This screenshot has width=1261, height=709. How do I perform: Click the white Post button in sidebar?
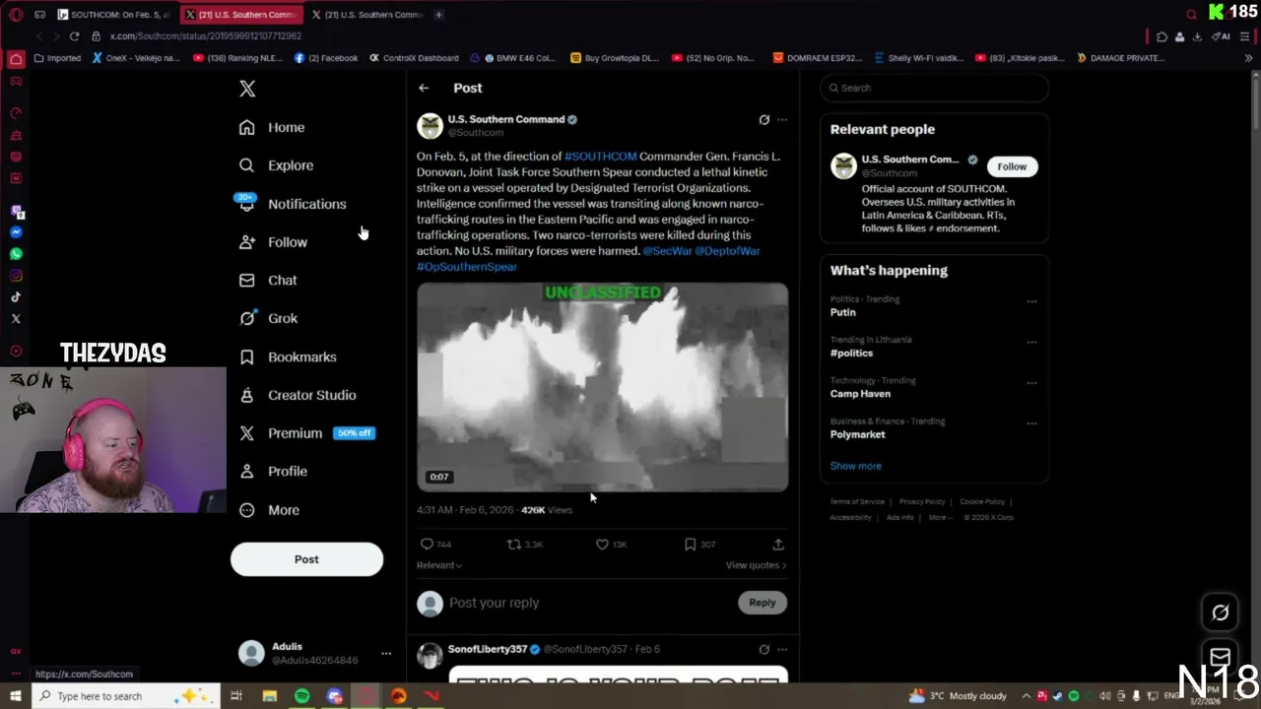pyautogui.click(x=306, y=559)
